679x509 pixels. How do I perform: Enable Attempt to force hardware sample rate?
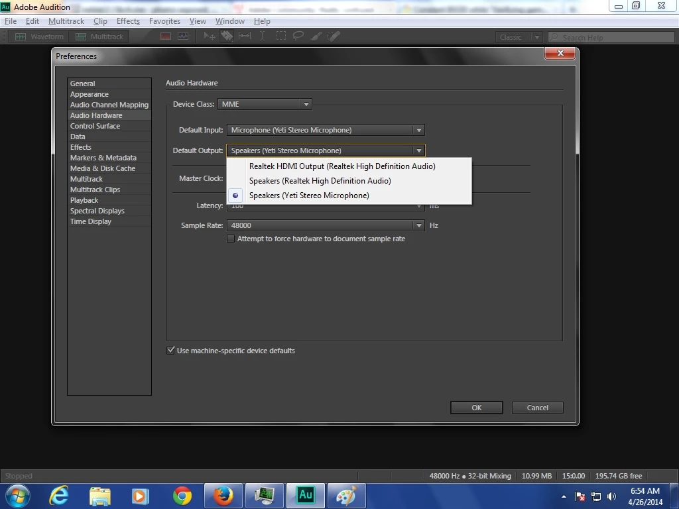point(231,239)
